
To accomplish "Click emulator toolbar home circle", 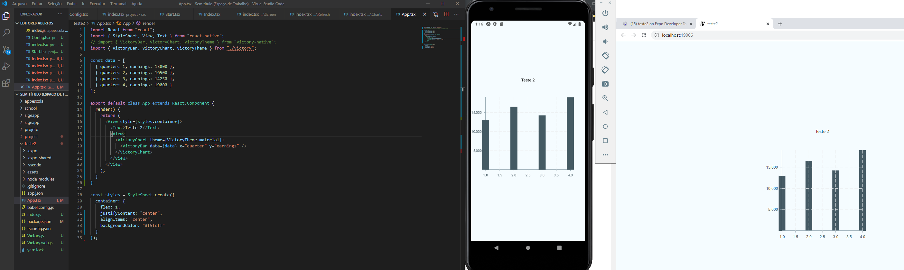I will 605,126.
